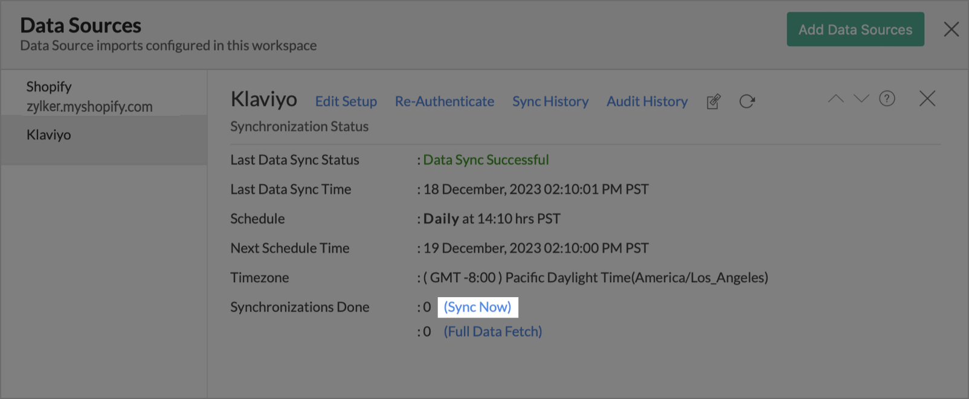
Task: Click the Re-Authenticate link
Action: pyautogui.click(x=445, y=101)
